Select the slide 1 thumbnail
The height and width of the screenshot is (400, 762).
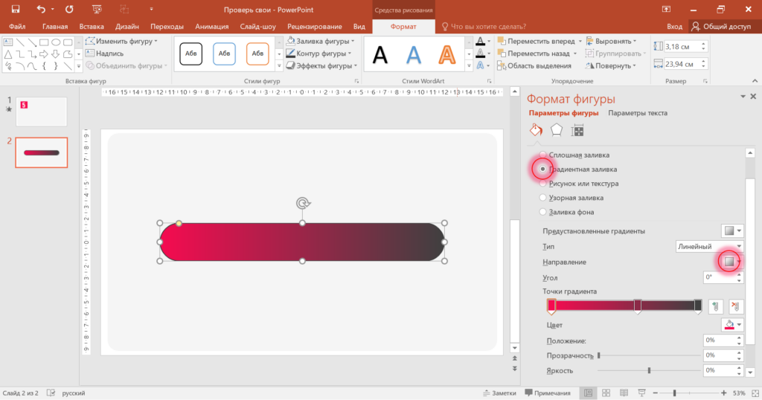point(42,112)
